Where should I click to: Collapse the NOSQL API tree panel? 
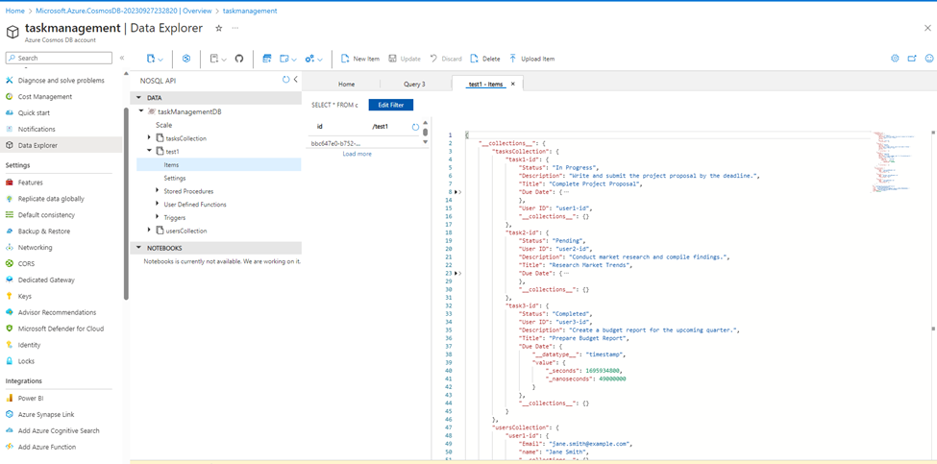pyautogui.click(x=295, y=80)
